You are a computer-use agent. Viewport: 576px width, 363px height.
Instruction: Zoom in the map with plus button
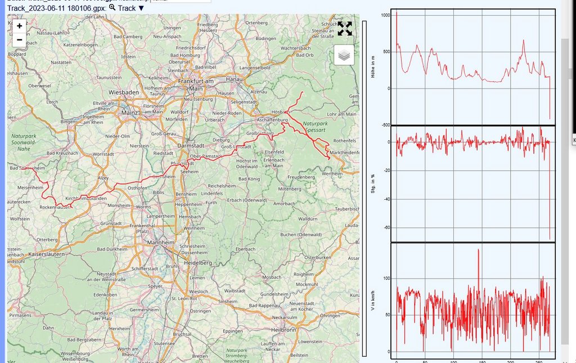tap(20, 26)
